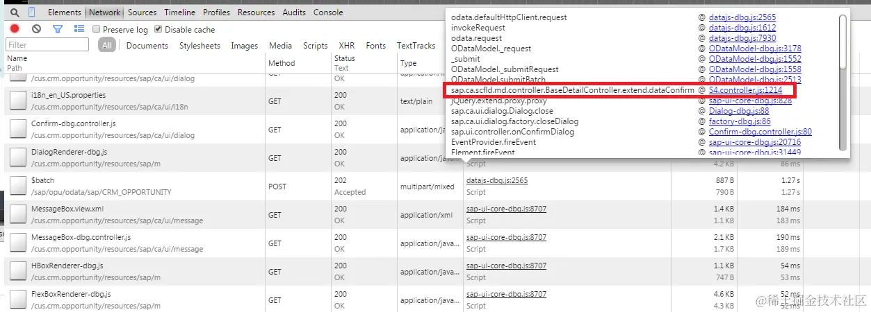Filter requests by Images
871x312 pixels.
coord(245,46)
